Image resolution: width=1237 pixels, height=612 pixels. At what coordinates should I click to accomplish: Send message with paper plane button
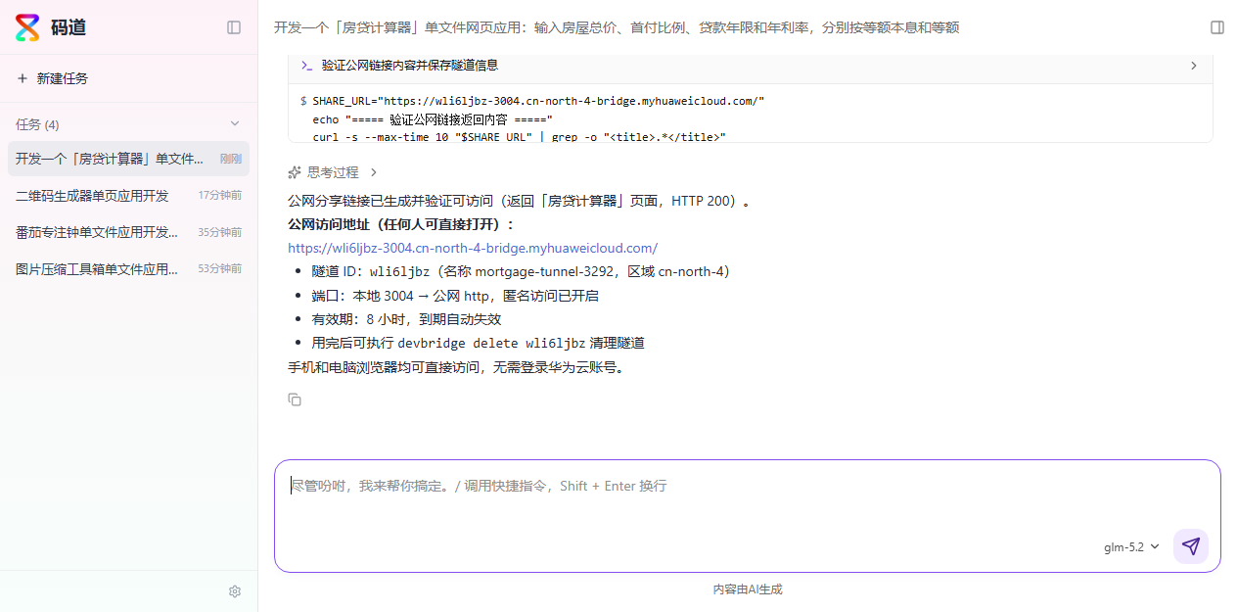pyautogui.click(x=1191, y=546)
